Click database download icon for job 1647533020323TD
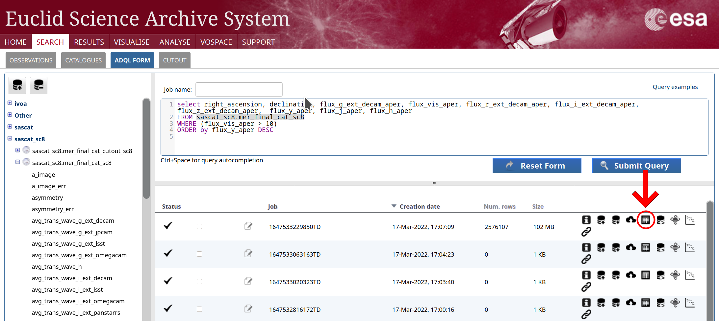719x321 pixels. point(616,275)
